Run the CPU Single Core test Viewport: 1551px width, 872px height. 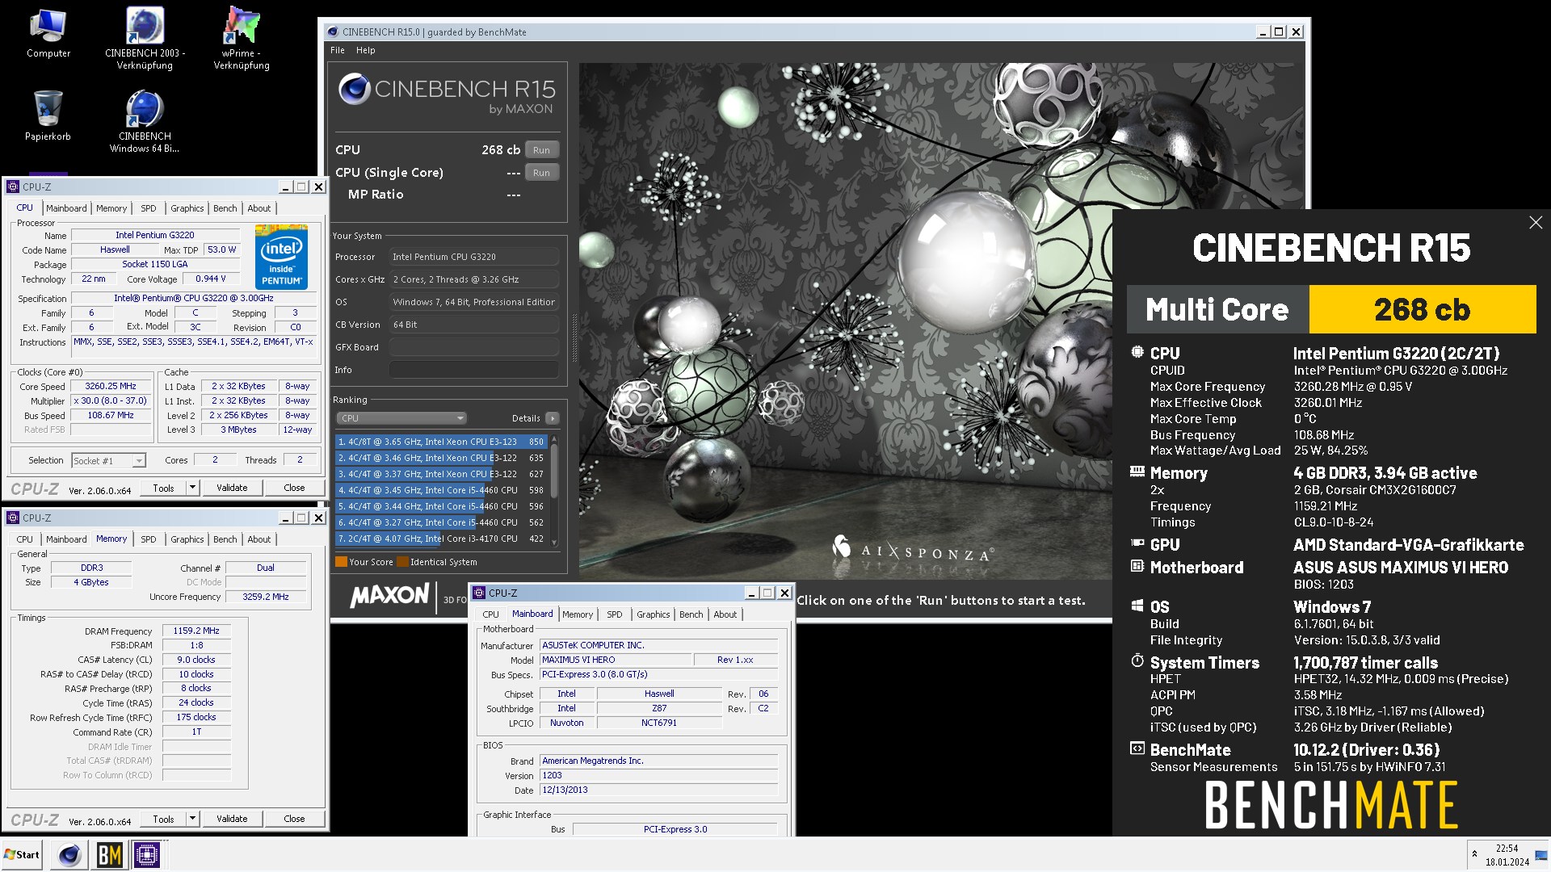tap(541, 173)
